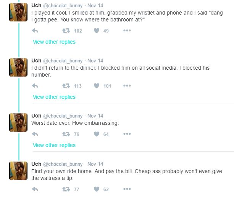Like the tweet with 62 likes
Screen dimensions: 234x201
pos(97,189)
